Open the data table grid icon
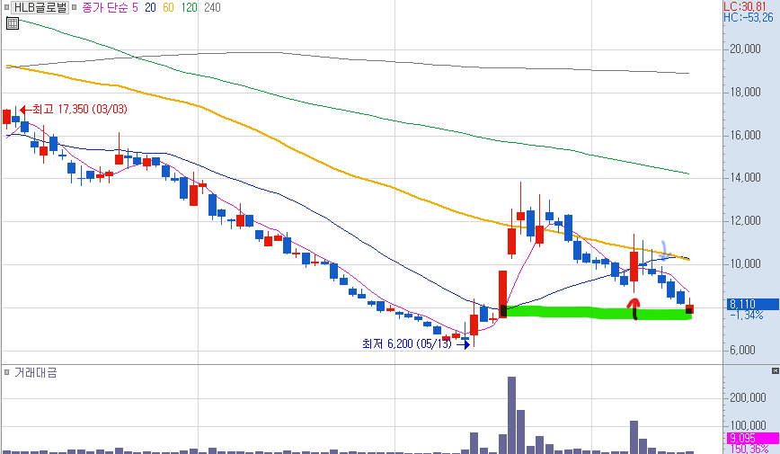Viewport: 780px width, 454px height. [x=13, y=22]
